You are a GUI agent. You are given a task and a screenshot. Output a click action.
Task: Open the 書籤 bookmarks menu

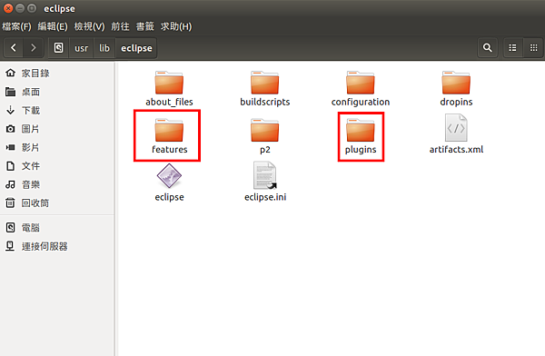[x=144, y=26]
